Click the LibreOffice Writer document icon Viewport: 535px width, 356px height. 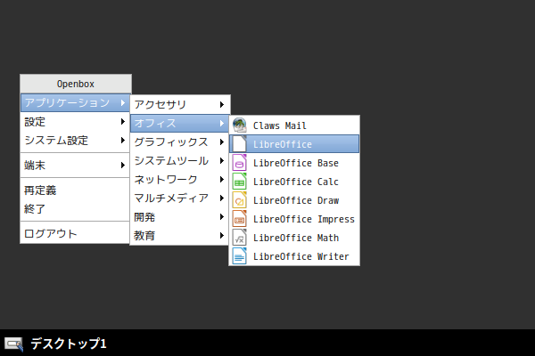(240, 256)
